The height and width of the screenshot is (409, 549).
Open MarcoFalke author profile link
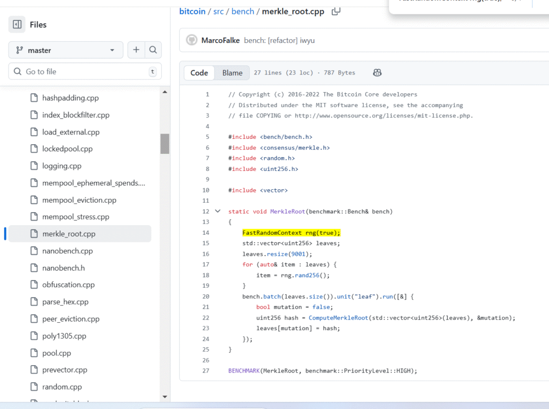pos(220,40)
